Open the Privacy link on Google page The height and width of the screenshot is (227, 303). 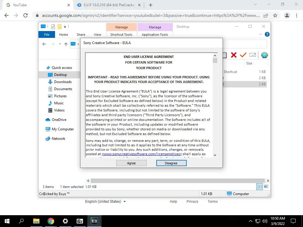pyautogui.click(x=192, y=202)
